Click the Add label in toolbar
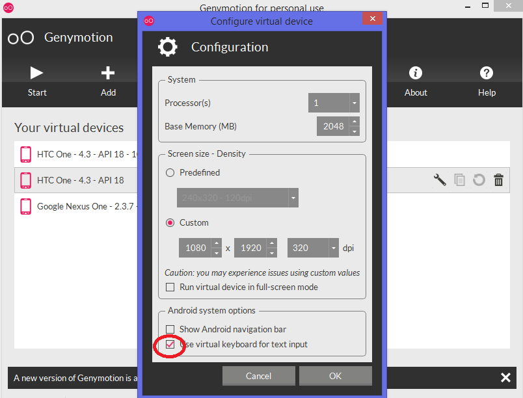523x398 pixels. pos(108,92)
